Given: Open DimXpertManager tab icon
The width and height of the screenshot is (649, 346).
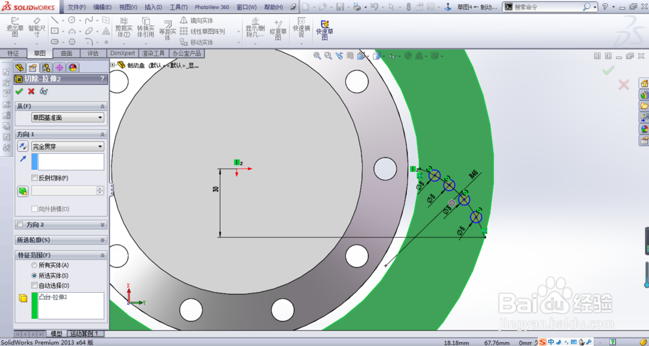Looking at the screenshot, I should click(60, 68).
